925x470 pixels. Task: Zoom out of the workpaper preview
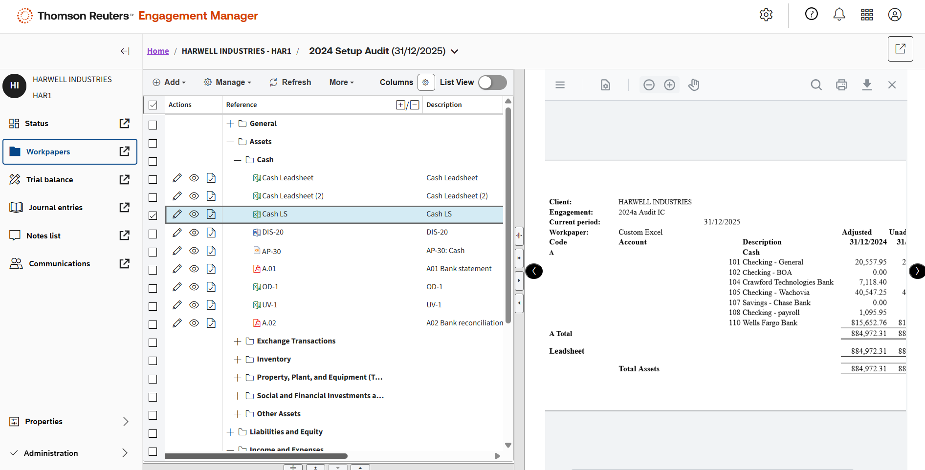point(649,85)
